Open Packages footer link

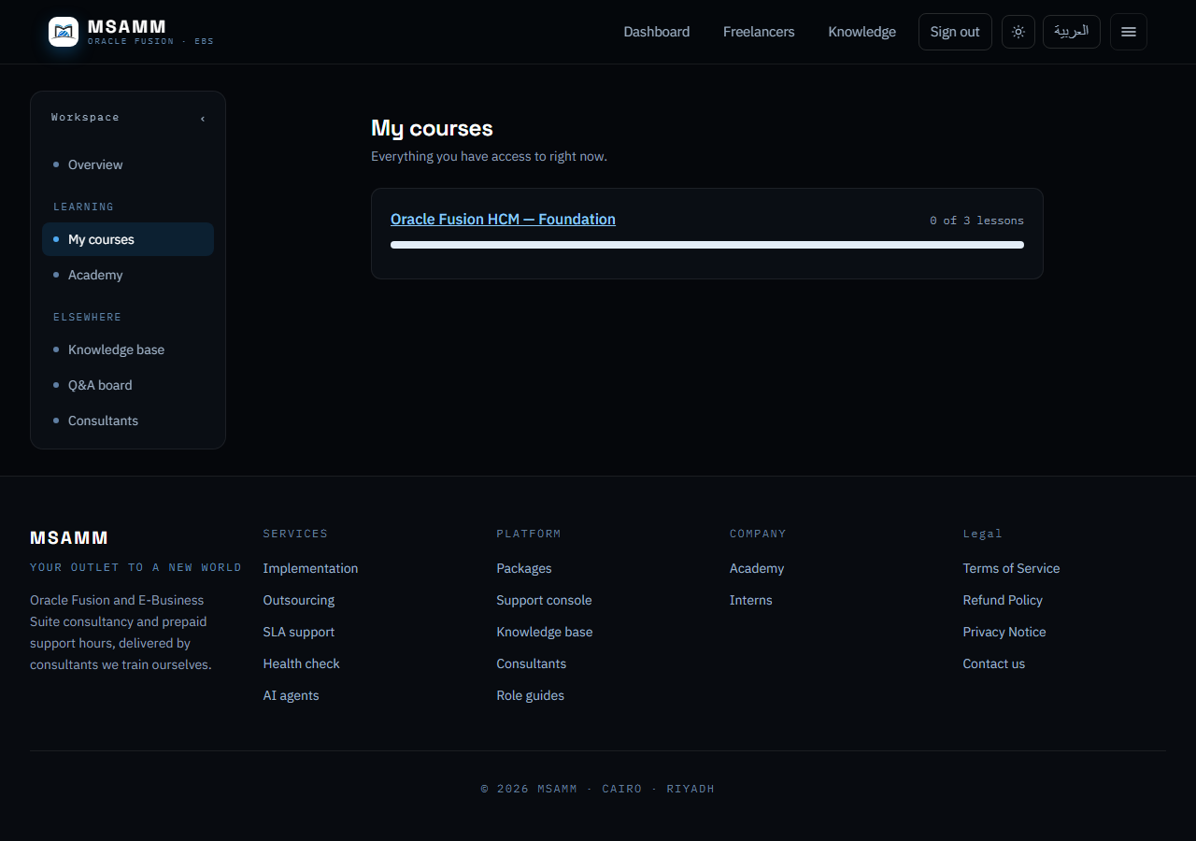pyautogui.click(x=524, y=568)
